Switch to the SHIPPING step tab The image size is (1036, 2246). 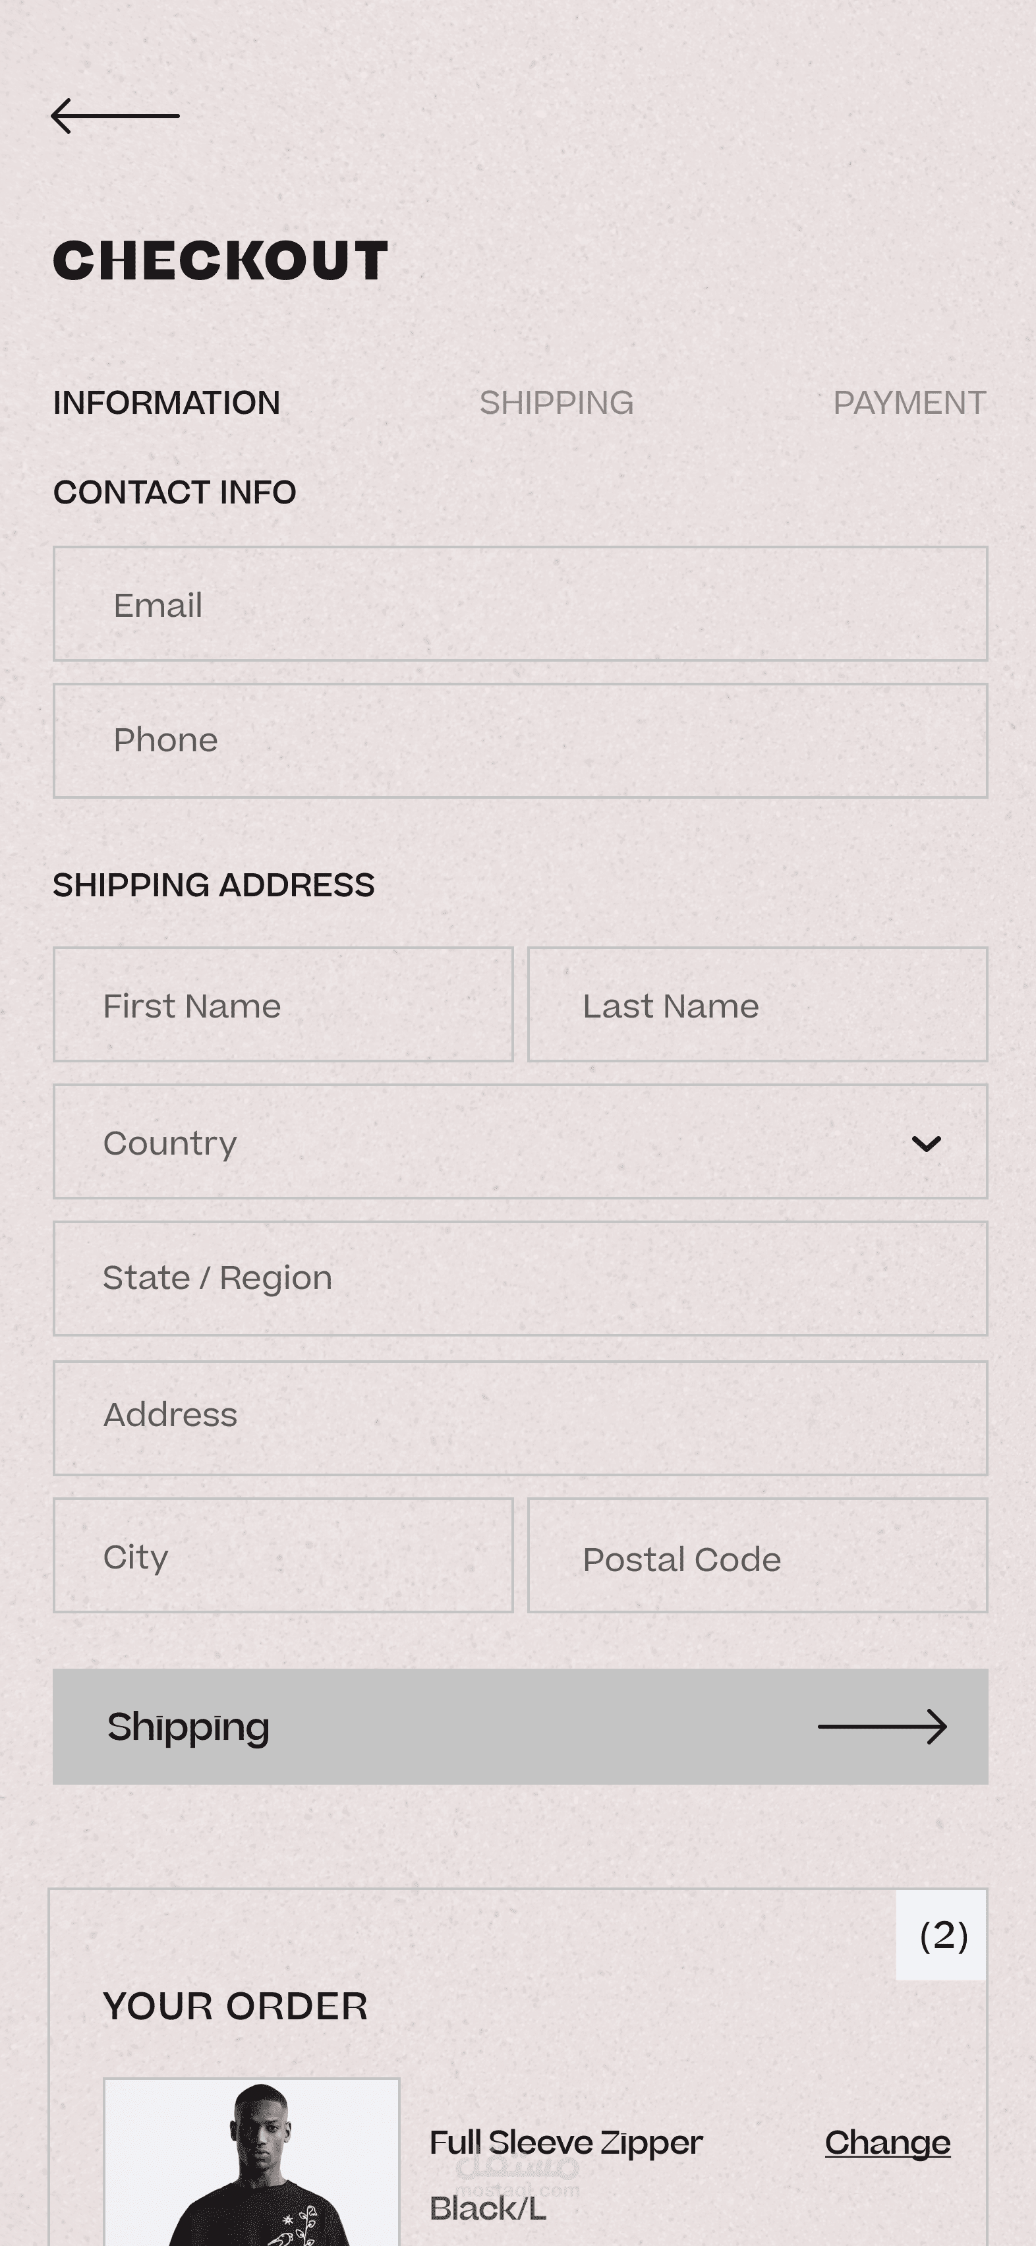[556, 403]
